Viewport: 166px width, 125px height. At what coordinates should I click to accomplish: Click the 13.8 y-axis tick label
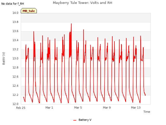coord(16,22)
